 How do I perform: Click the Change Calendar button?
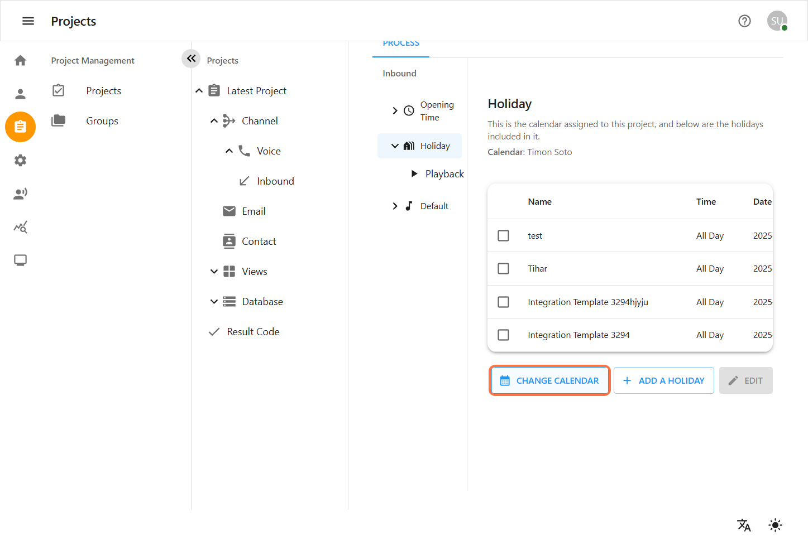coord(549,380)
